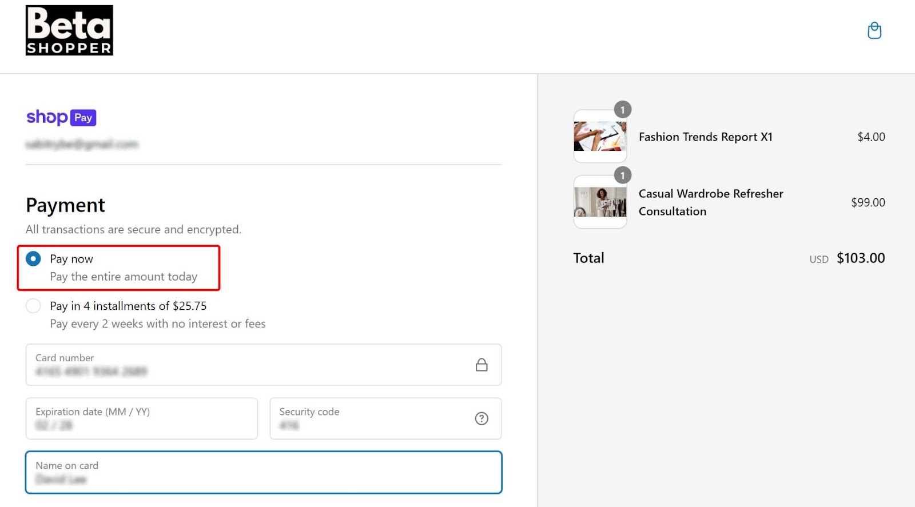Click Casual Wardrobe Refresher Consultation title
This screenshot has height=507, width=915.
(710, 202)
